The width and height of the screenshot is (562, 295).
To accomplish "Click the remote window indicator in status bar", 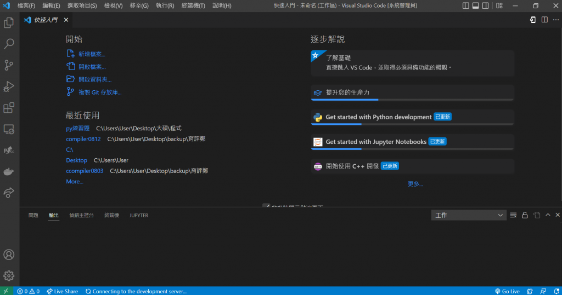I will tap(6, 291).
